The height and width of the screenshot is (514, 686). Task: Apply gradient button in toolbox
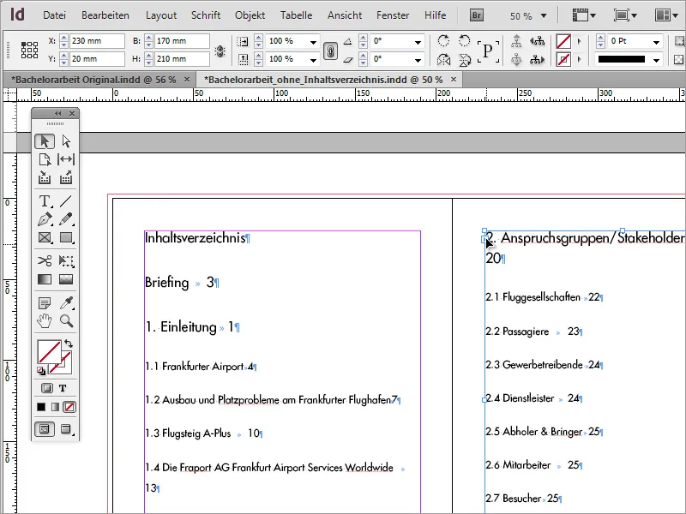pos(55,407)
